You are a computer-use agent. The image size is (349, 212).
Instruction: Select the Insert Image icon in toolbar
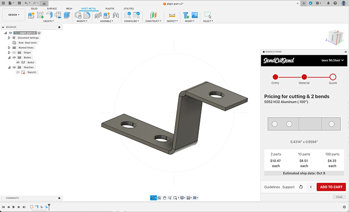[194, 15]
